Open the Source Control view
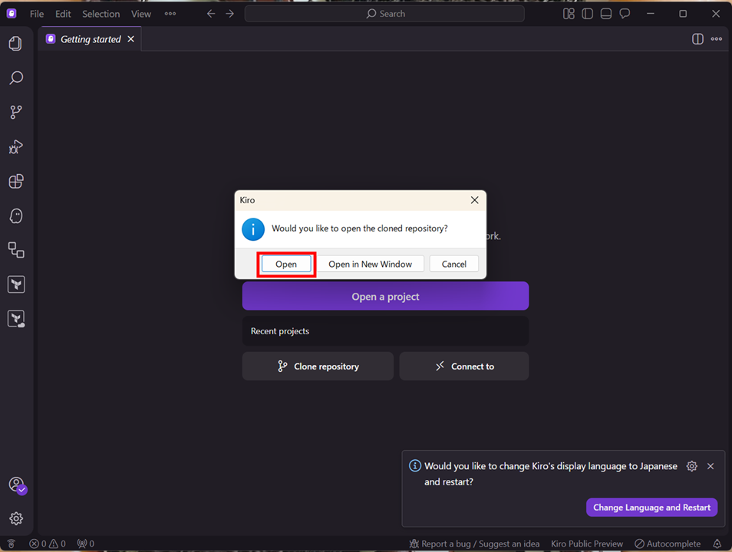Image resolution: width=732 pixels, height=552 pixels. click(x=16, y=112)
